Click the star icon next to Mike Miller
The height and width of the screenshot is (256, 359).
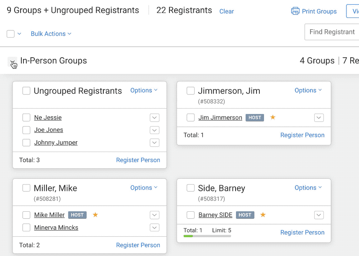(x=95, y=215)
